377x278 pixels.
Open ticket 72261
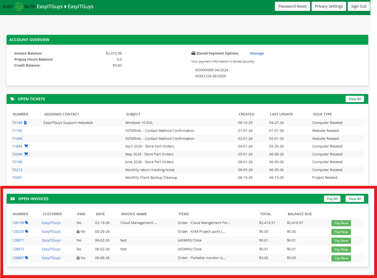coord(17,177)
